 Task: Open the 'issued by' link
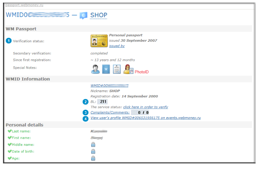117,46
